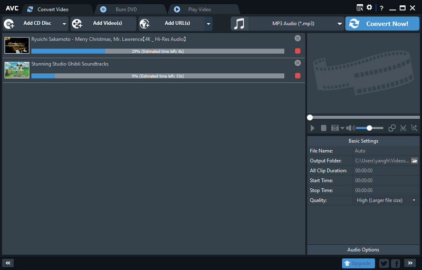This screenshot has height=270, width=422.
Task: Open the MP3 Audio output format dropdown
Action: [x=296, y=24]
